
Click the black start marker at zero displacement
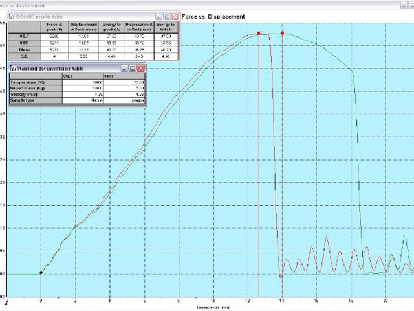[x=41, y=273]
